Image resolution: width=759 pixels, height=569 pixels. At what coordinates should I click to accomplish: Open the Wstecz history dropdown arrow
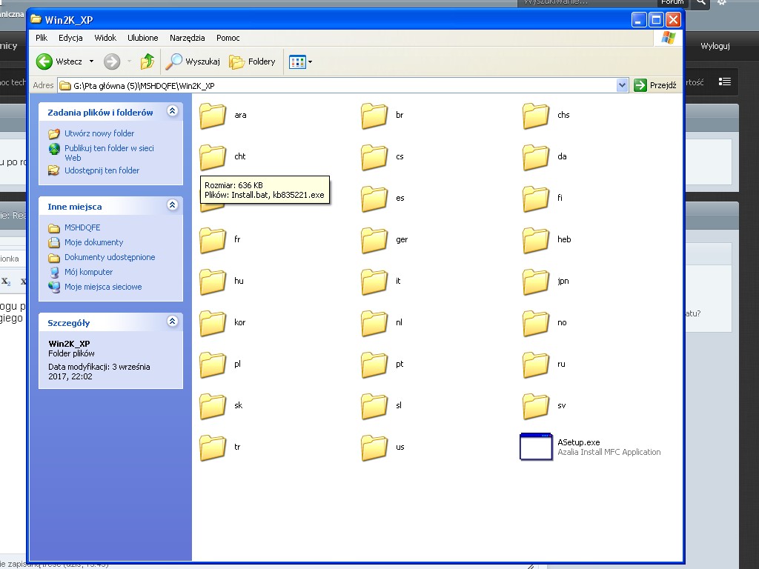click(x=91, y=61)
